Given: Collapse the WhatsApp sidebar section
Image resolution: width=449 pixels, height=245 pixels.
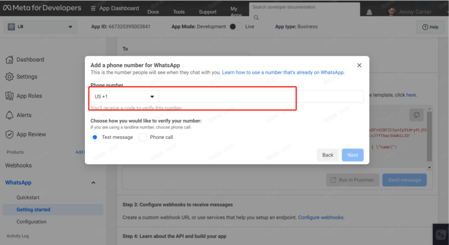Looking at the screenshot, I should 93,183.
